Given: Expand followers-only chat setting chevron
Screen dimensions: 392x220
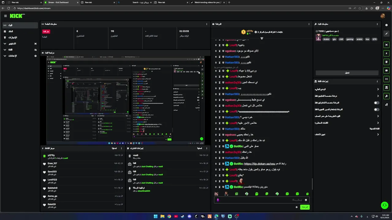Looking at the screenshot, I should click(378, 96).
